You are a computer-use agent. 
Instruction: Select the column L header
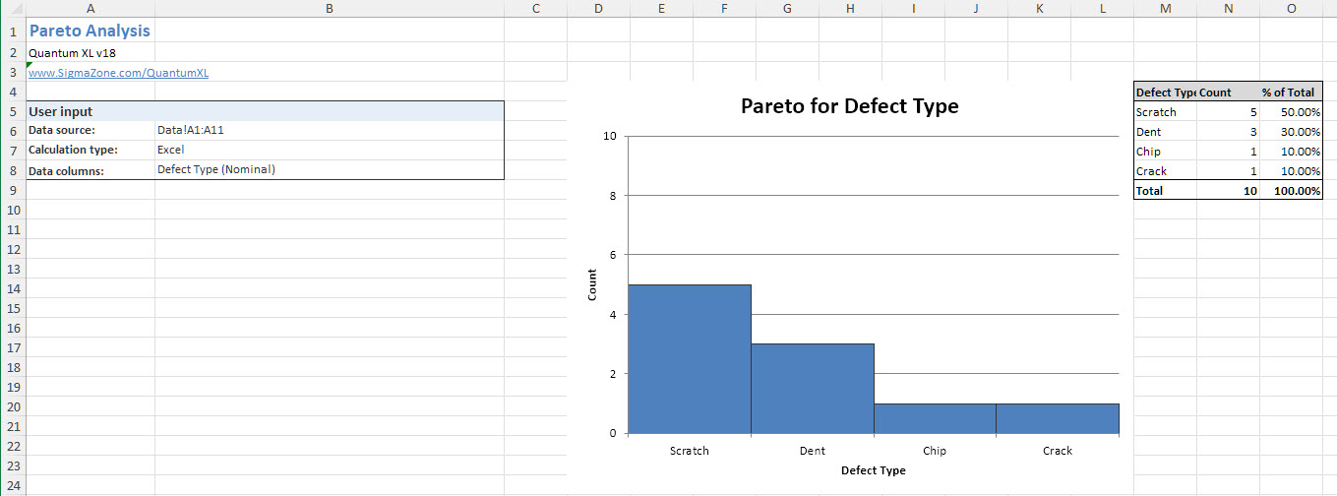[x=1102, y=9]
